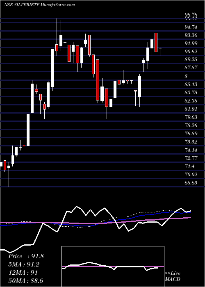Click the 91.99 price axis label

191,43
